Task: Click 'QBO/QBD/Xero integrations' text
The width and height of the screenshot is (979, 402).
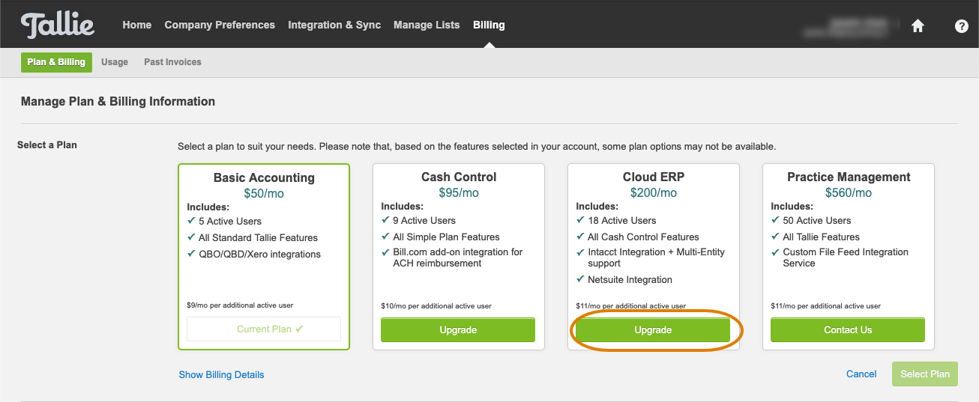Action: 259,255
